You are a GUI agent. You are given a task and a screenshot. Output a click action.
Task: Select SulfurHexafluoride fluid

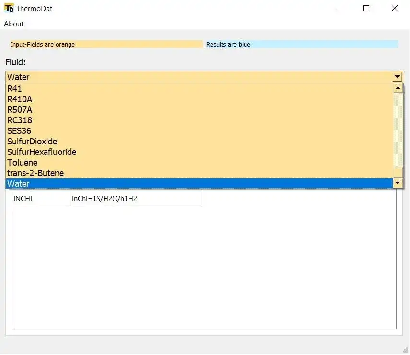click(41, 152)
